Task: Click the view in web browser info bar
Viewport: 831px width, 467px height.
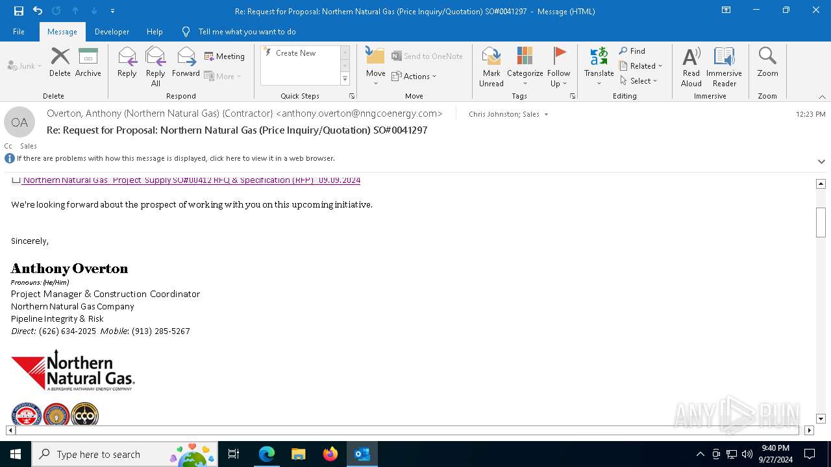Action: [175, 158]
